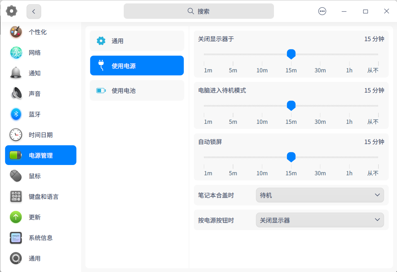Open the Update green arrow icon

[16, 217]
